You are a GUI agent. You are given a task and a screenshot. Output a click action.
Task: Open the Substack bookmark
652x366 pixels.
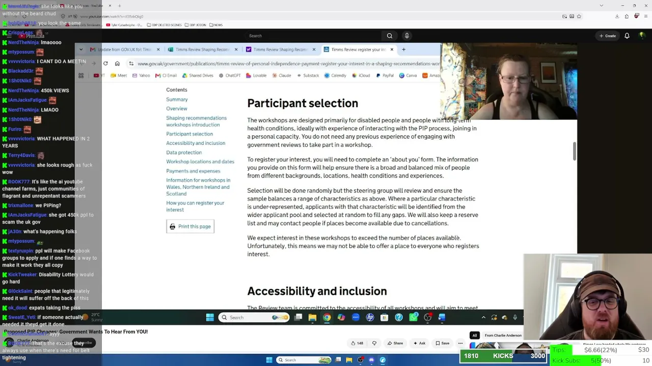(x=308, y=75)
